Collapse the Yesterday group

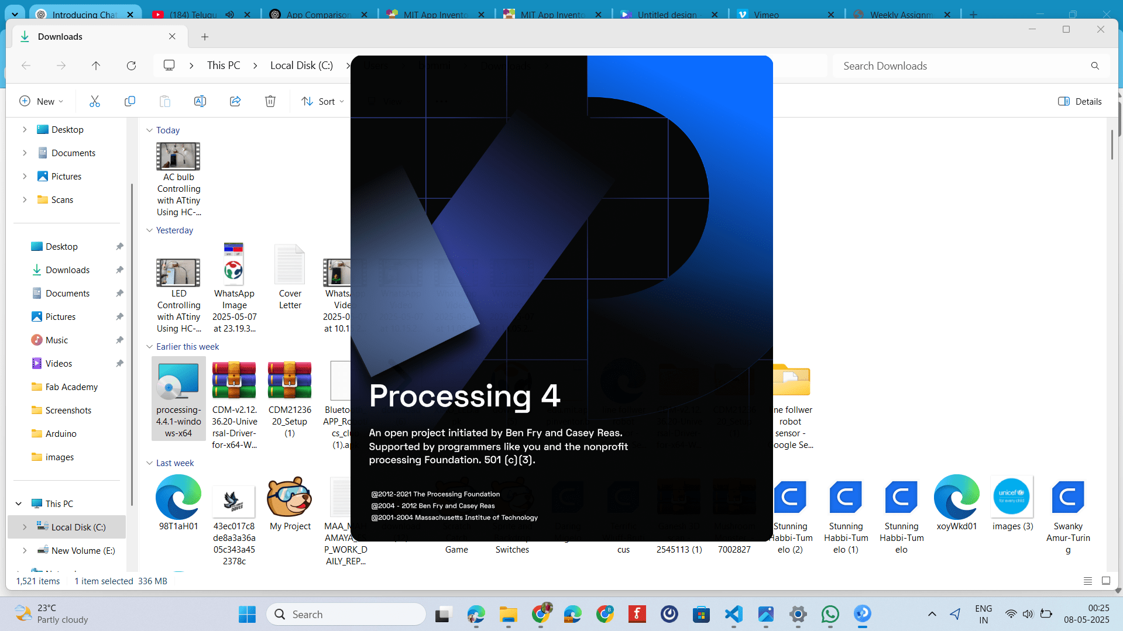(x=149, y=230)
